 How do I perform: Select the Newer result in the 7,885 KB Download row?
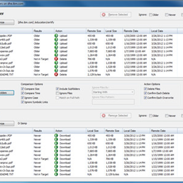37,151
